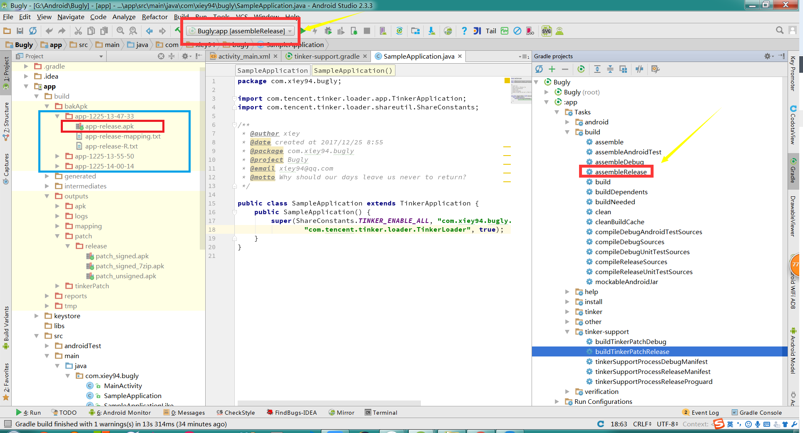Click the Help question mark icon
This screenshot has height=433, width=803.
pyautogui.click(x=464, y=31)
